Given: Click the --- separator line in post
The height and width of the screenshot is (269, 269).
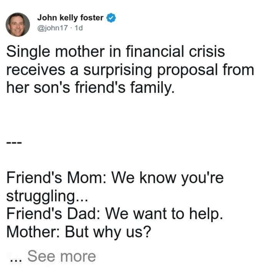Looking at the screenshot, I should pos(14,143).
